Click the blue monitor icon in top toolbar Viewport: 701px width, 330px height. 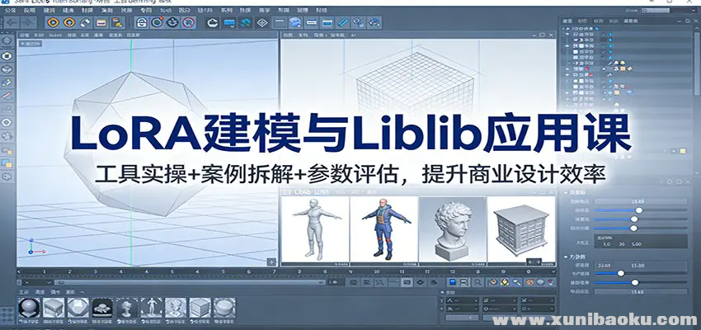coord(228,22)
